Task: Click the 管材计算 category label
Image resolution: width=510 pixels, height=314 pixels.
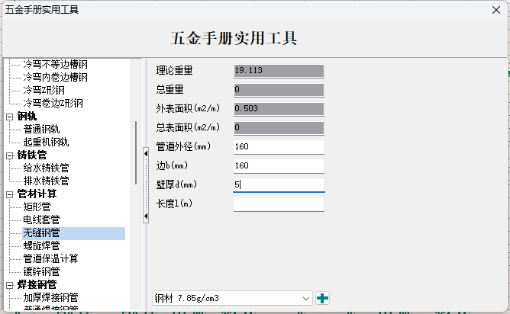Action: tap(37, 194)
